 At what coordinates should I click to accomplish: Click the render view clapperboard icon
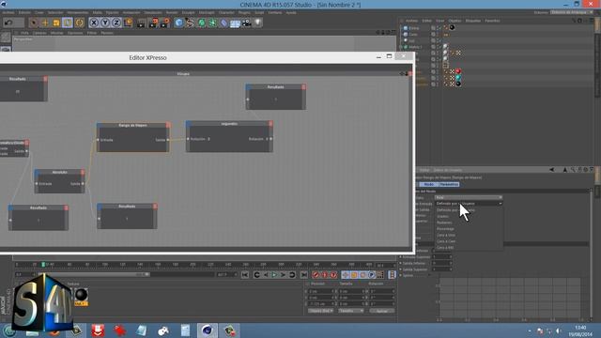pos(141,23)
